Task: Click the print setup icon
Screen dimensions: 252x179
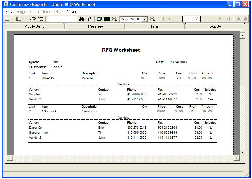Action: [x=40, y=19]
